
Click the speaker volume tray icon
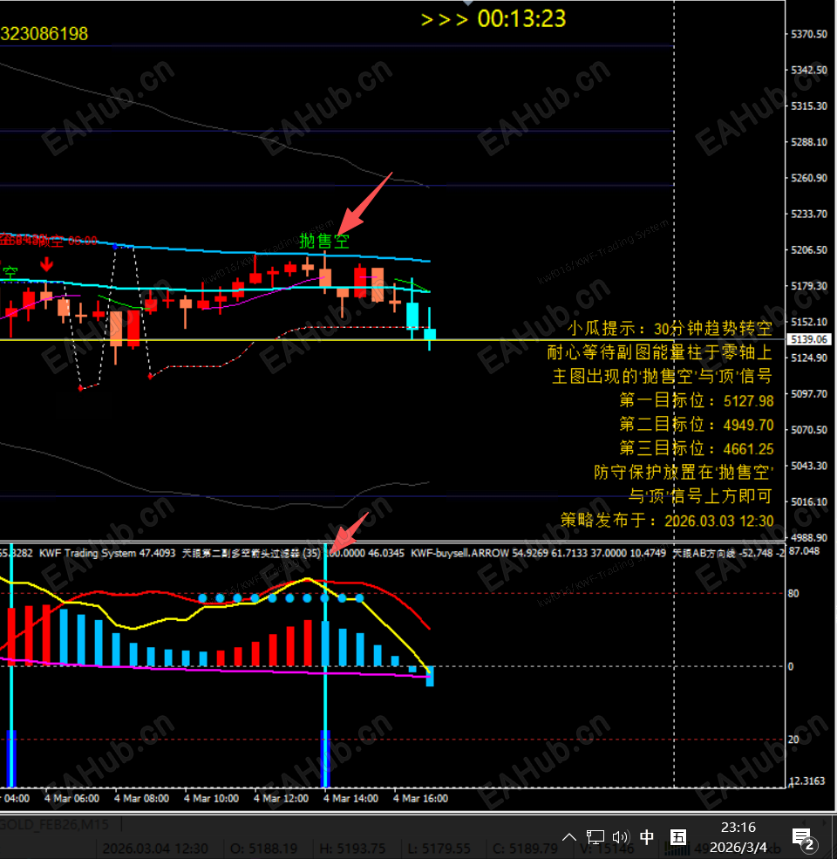[x=620, y=837]
